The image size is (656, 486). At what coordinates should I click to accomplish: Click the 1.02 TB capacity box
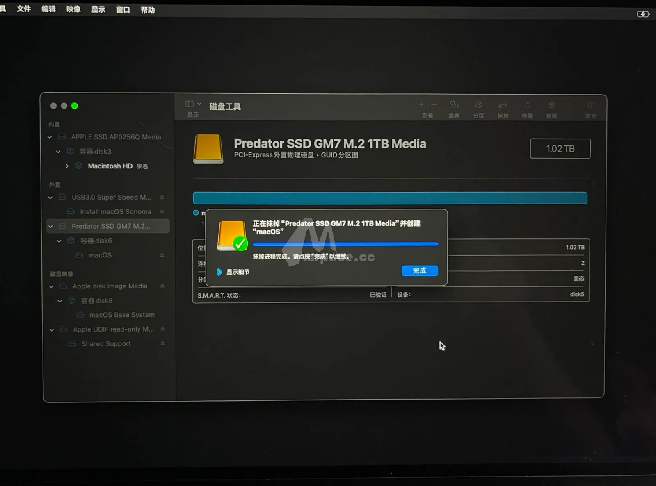pos(560,149)
